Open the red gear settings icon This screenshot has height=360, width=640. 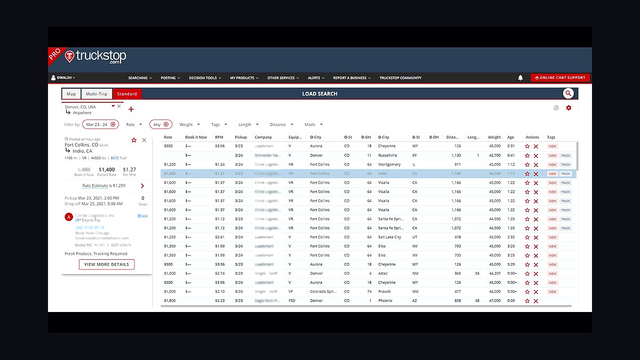[569, 108]
